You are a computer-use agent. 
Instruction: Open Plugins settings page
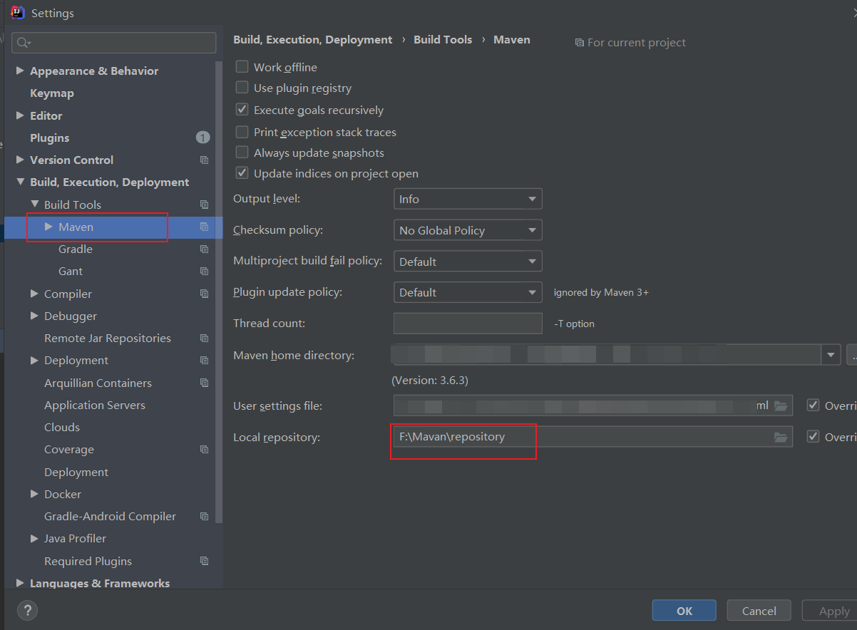click(50, 138)
